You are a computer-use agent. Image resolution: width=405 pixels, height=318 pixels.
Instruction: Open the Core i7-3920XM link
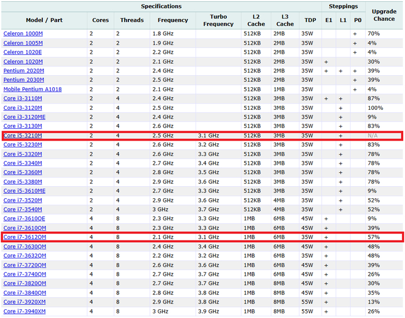point(24,302)
